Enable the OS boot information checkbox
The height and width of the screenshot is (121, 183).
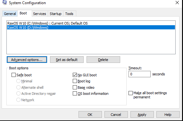coord(75,94)
